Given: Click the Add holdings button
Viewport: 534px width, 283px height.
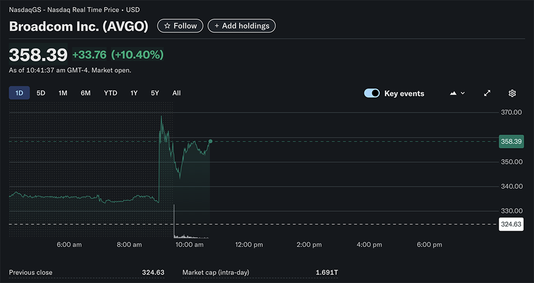Looking at the screenshot, I should (241, 26).
